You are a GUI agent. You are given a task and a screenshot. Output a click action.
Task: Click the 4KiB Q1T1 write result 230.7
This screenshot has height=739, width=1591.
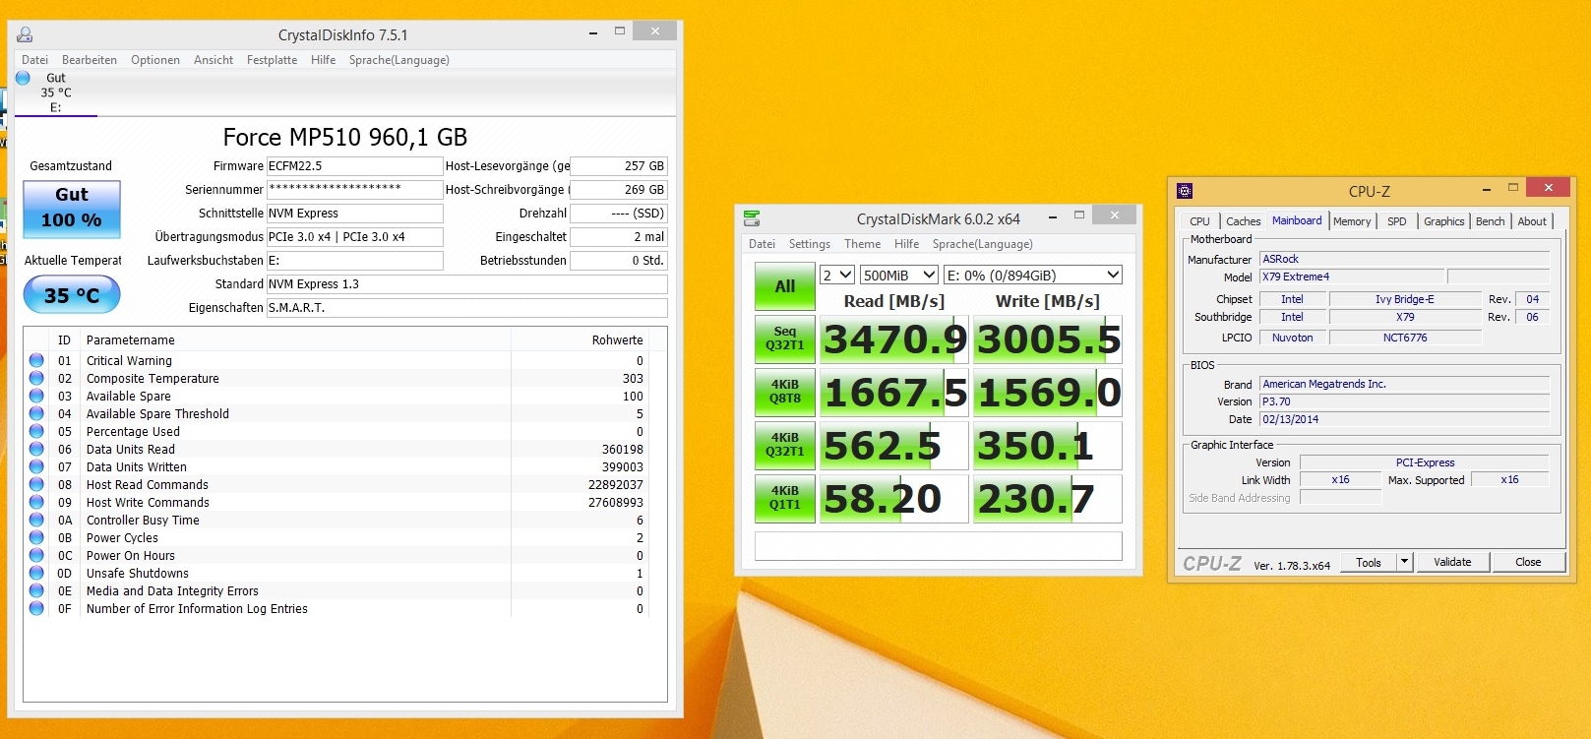coord(1047,499)
